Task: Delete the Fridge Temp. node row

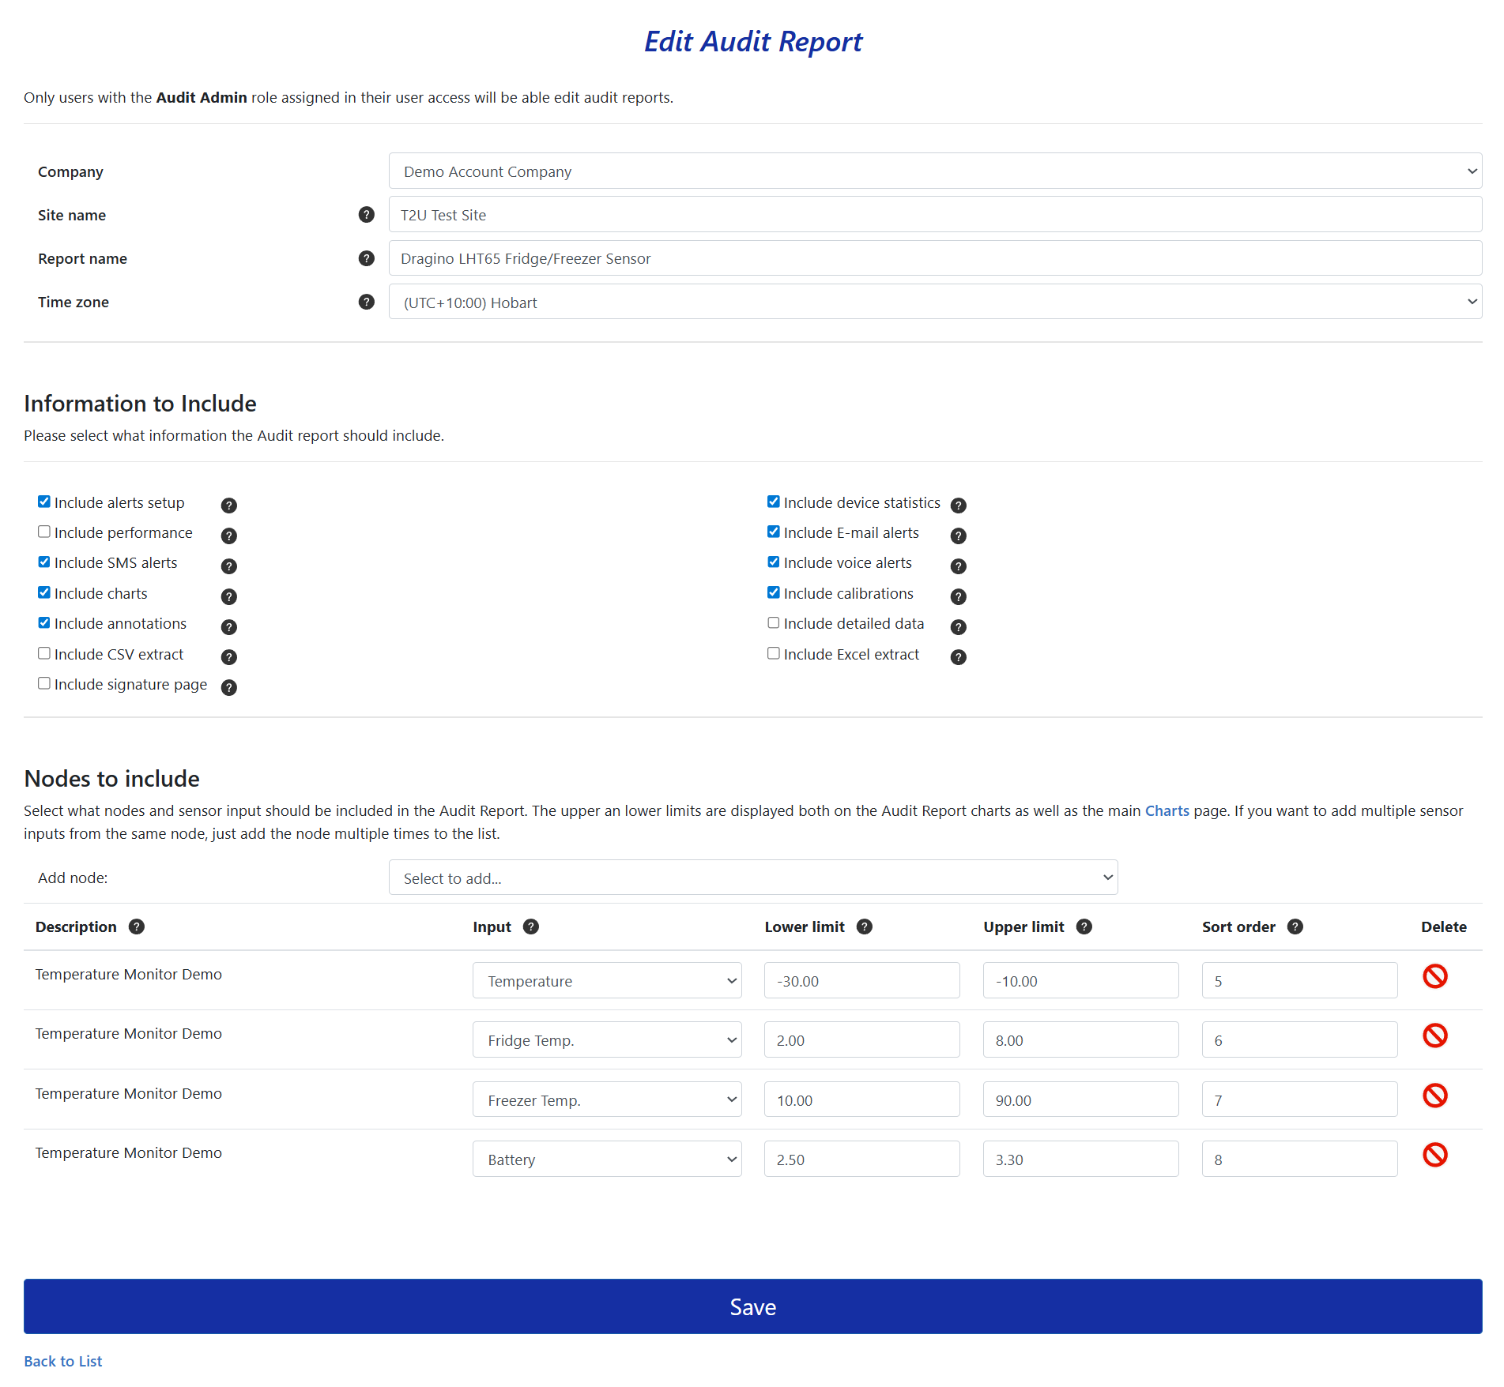Action: point(1434,1036)
